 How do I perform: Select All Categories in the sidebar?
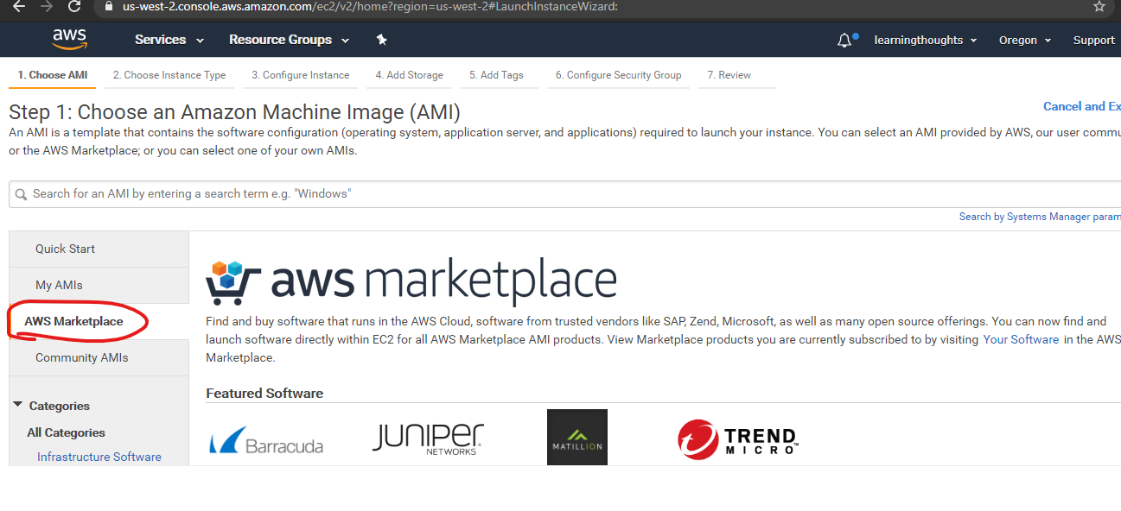tap(66, 432)
